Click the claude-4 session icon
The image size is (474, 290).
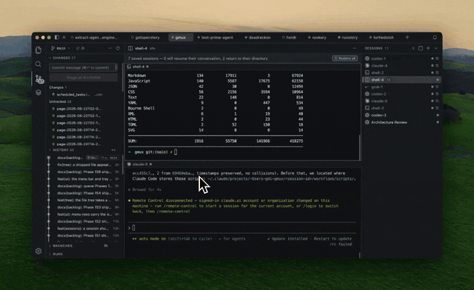(367, 66)
